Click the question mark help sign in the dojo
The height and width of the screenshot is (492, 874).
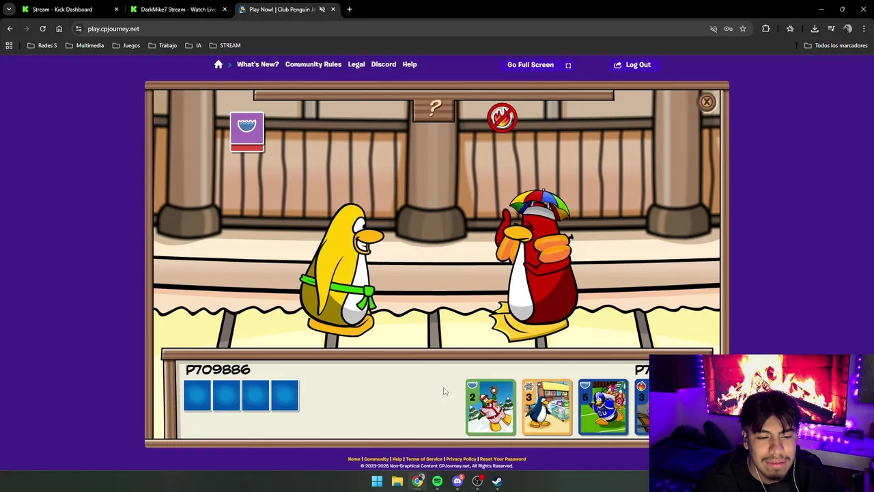tap(434, 109)
